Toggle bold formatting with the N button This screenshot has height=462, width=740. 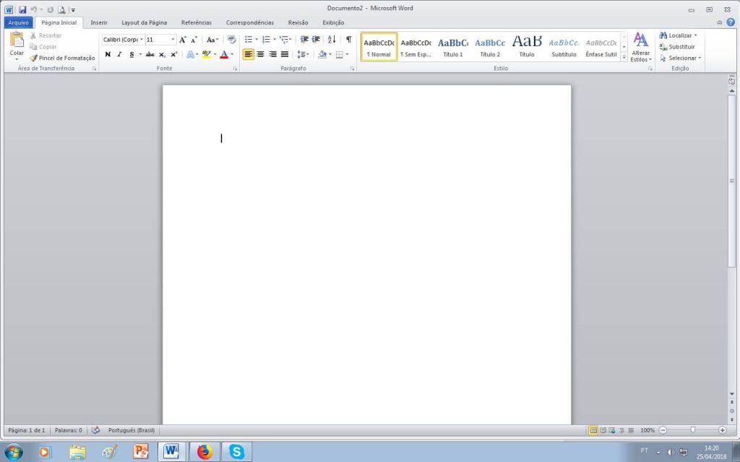(108, 54)
